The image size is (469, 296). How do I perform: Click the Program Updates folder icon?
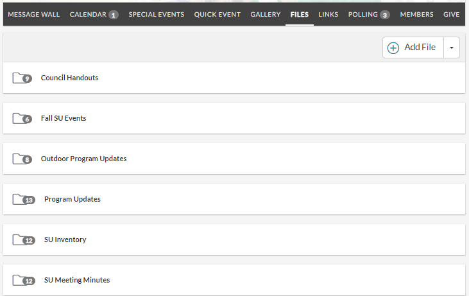[x=24, y=199]
